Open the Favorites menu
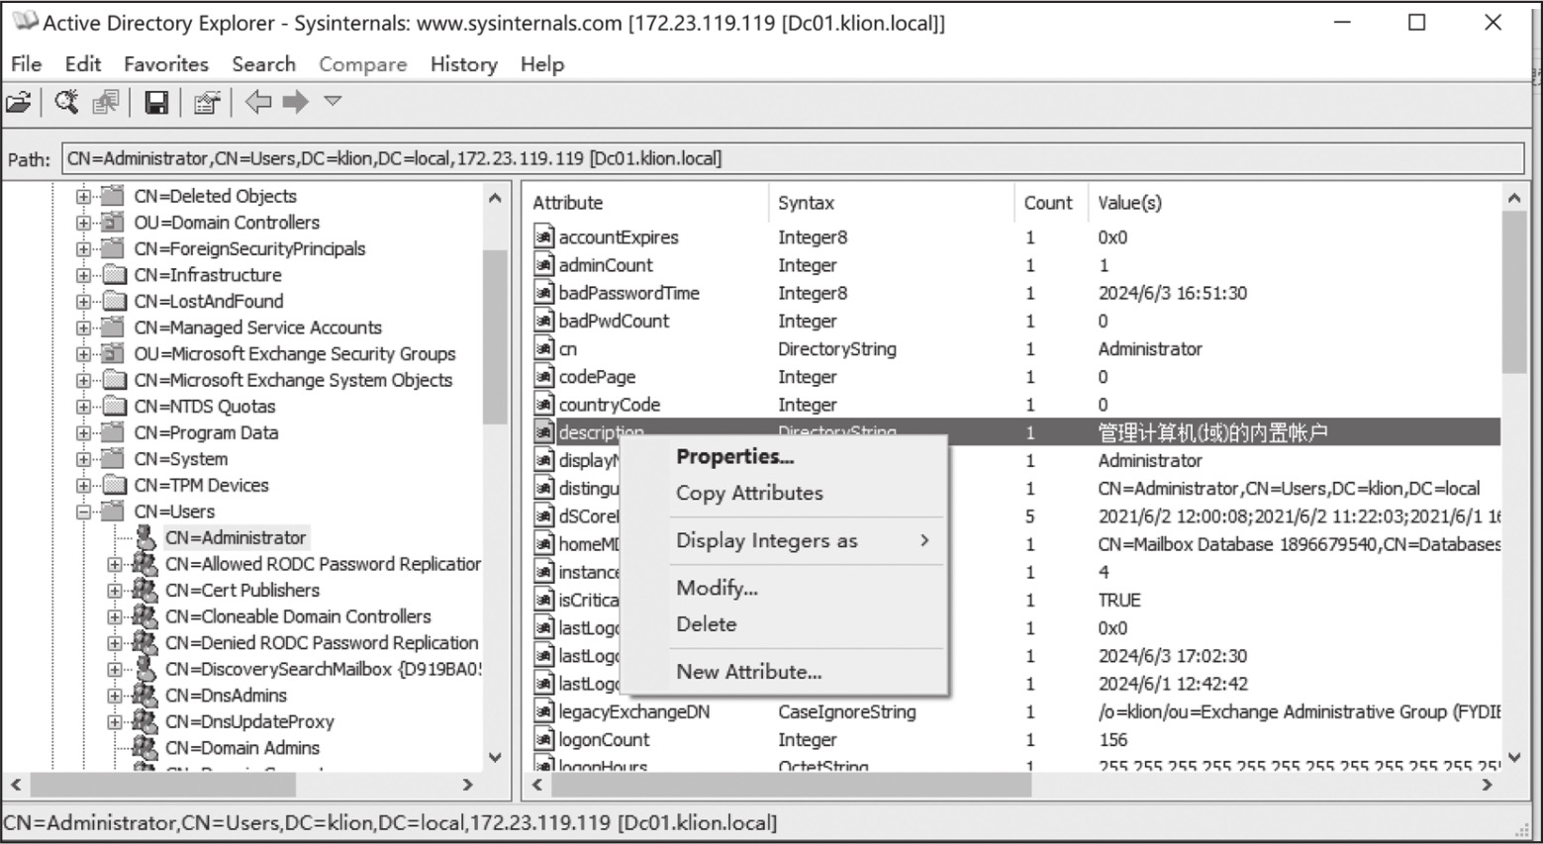The height and width of the screenshot is (844, 1543). click(x=166, y=64)
